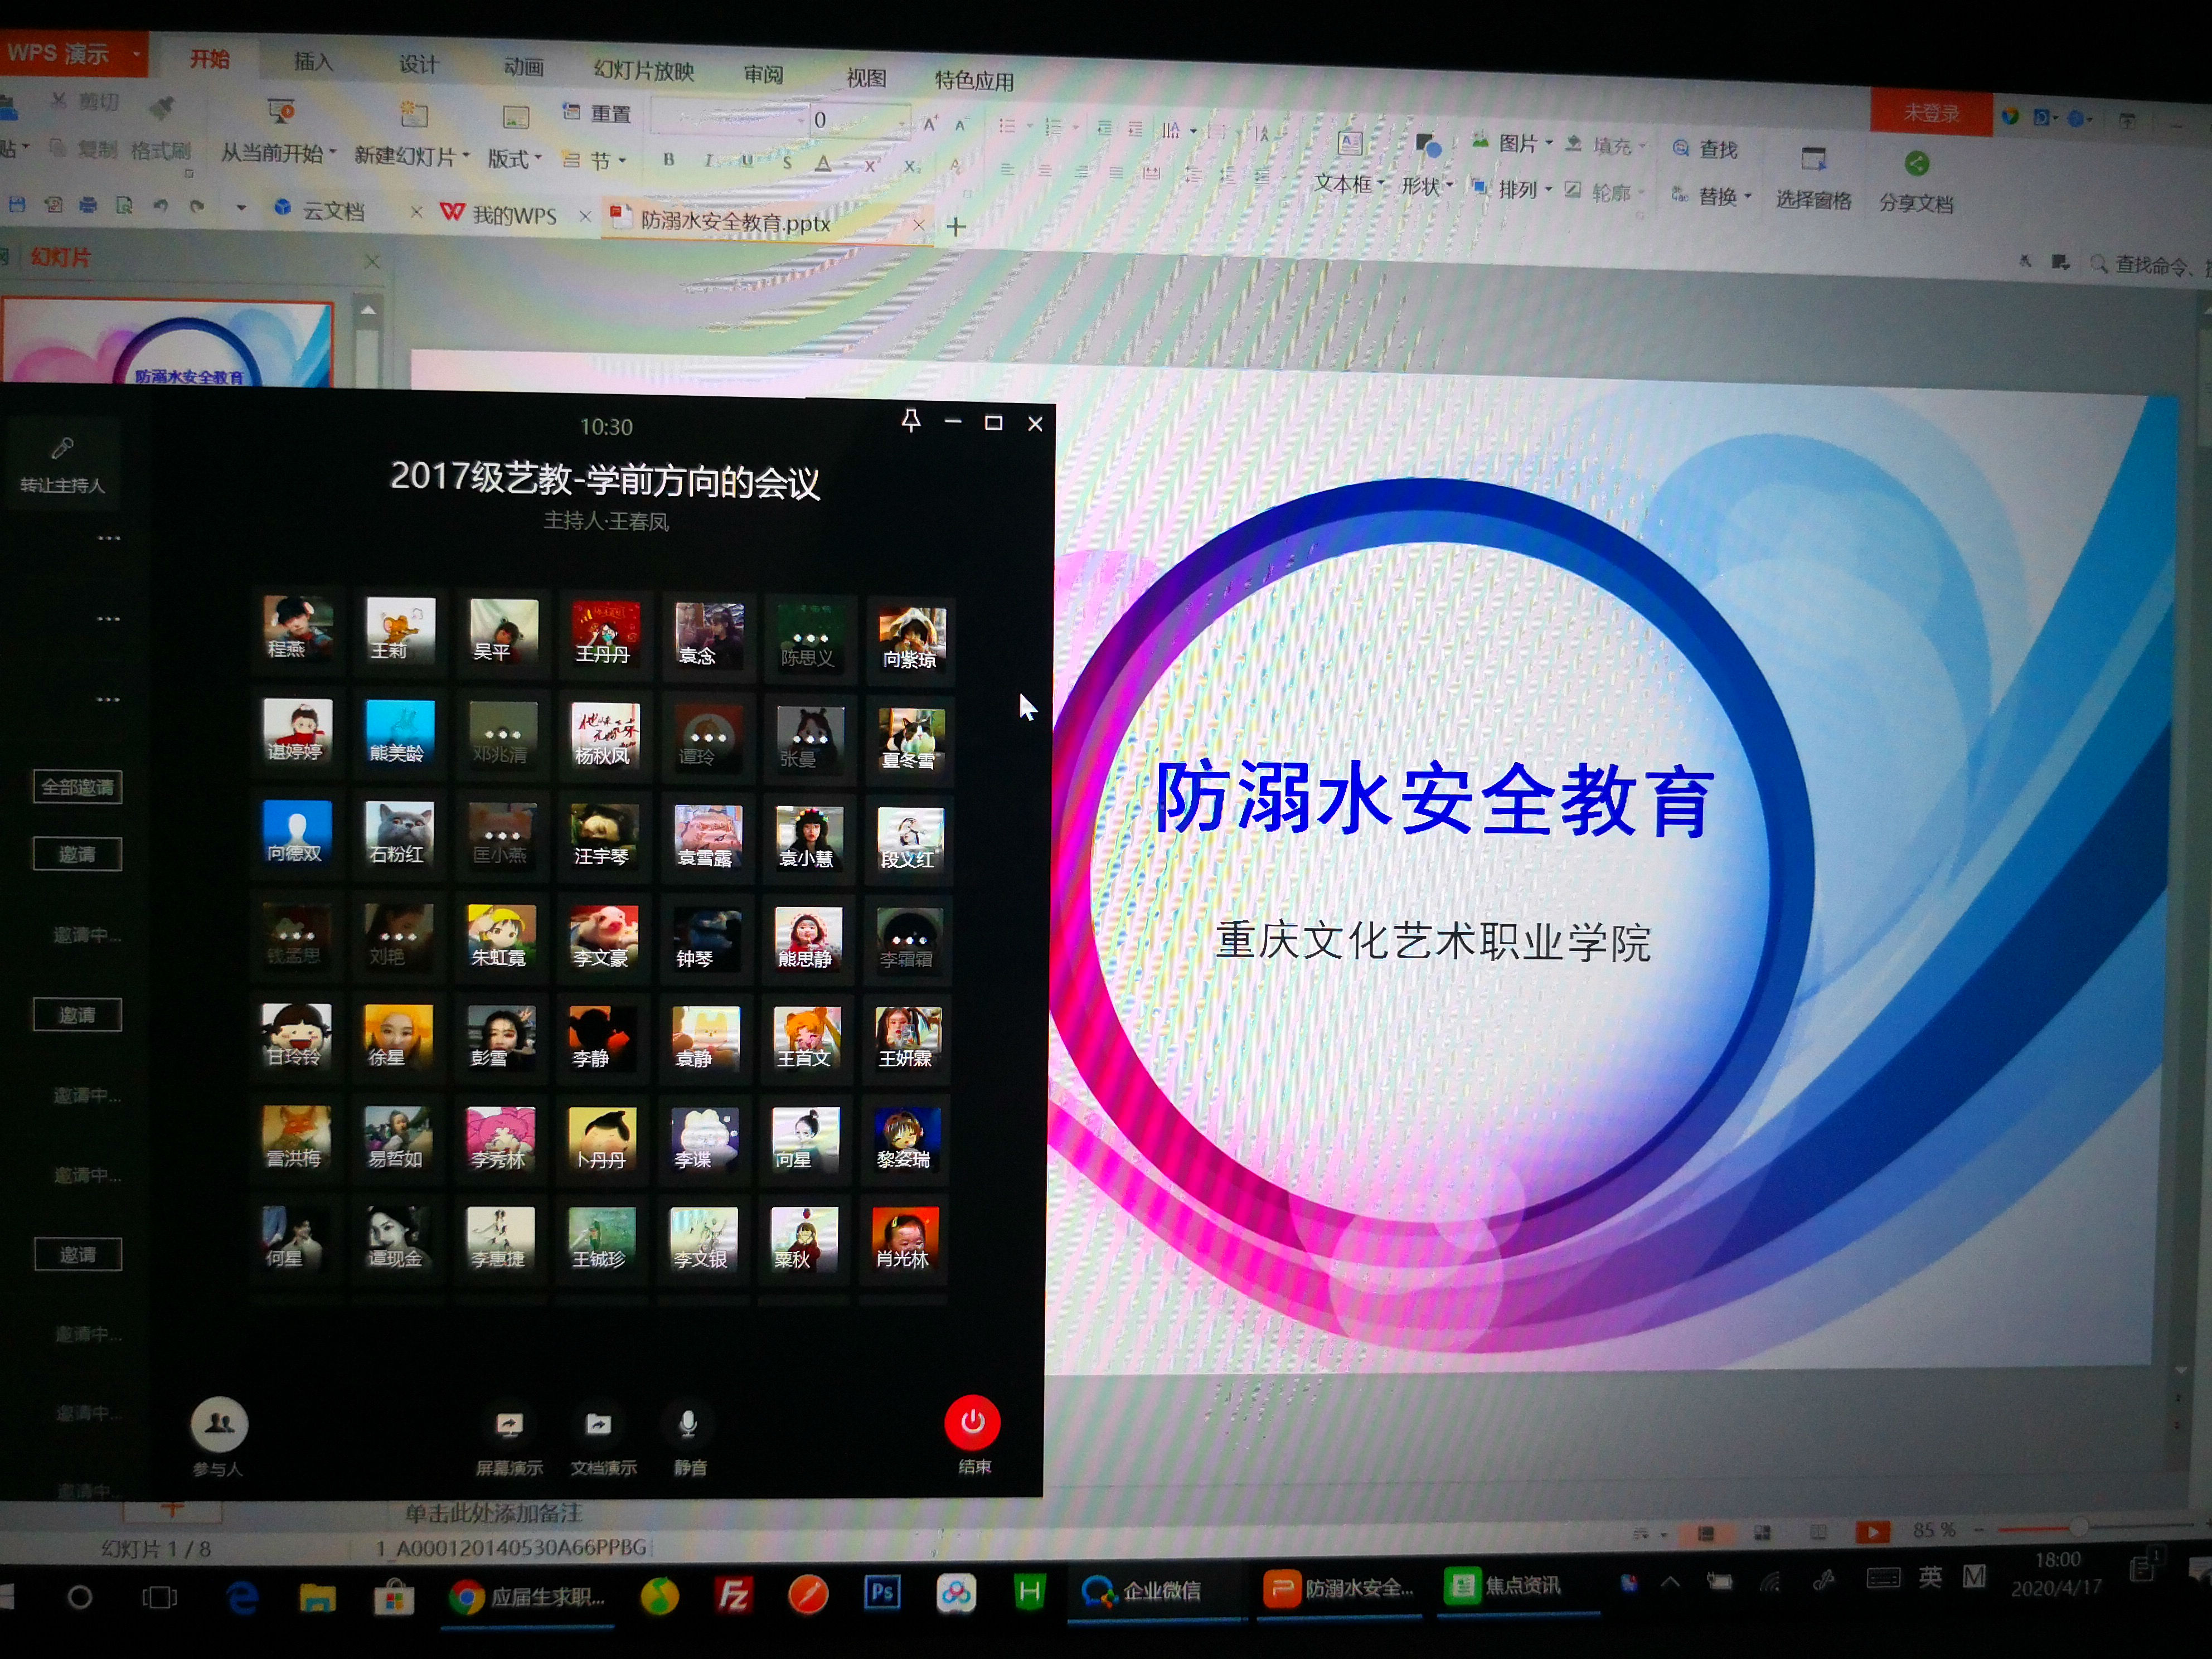The image size is (2212, 1659).
Task: Close the 幻灯片 panel
Action: pyautogui.click(x=372, y=262)
